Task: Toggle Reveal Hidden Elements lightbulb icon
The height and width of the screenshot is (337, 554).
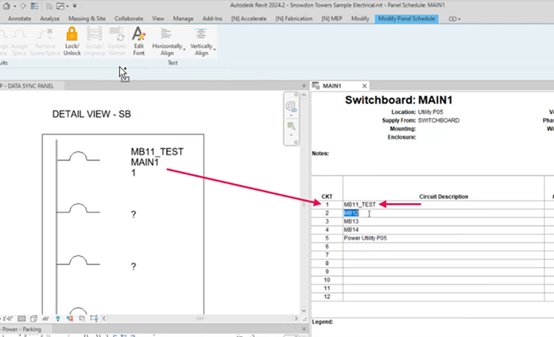Action: click(x=58, y=319)
